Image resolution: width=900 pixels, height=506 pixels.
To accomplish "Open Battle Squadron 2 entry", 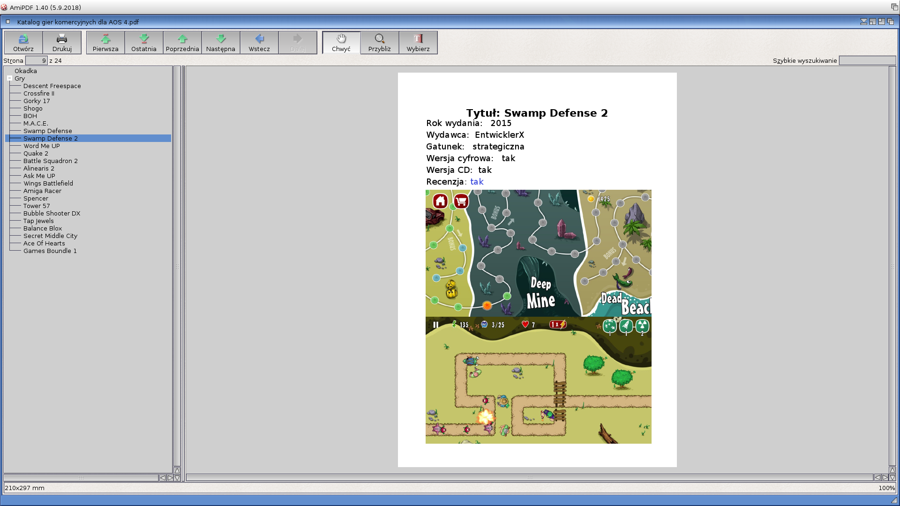I will click(x=51, y=161).
